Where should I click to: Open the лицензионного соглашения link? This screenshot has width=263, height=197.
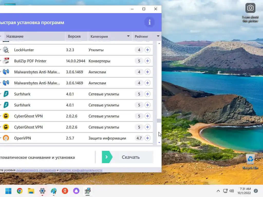coord(36,170)
